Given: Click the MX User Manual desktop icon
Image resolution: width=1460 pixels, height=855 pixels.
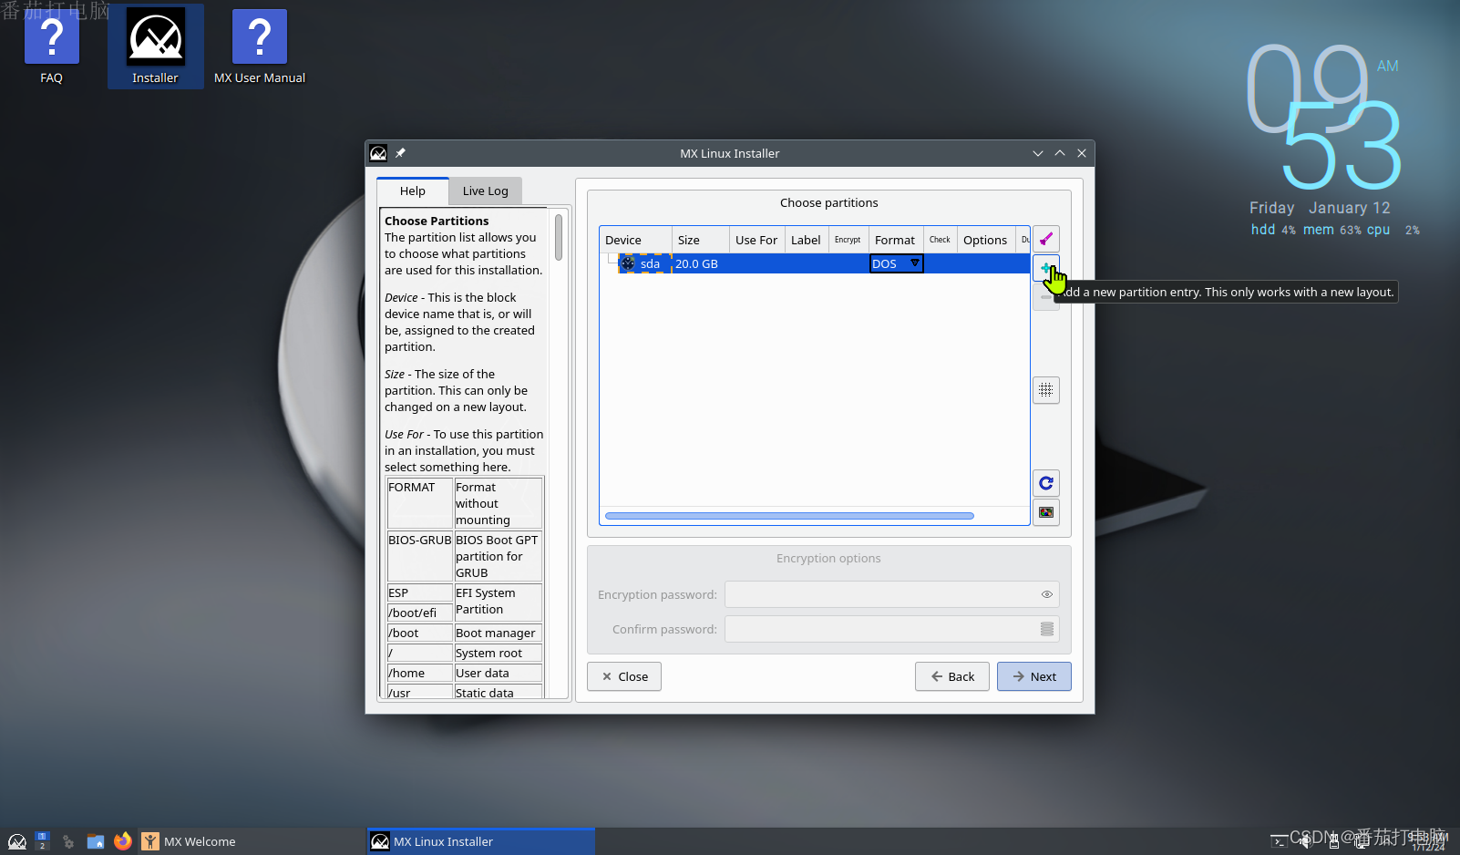Looking at the screenshot, I should (x=260, y=46).
